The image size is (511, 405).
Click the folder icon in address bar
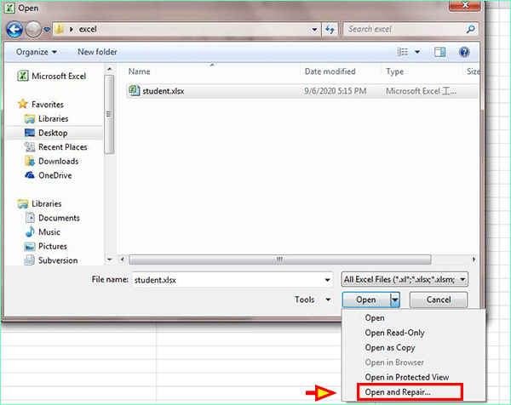tap(59, 29)
